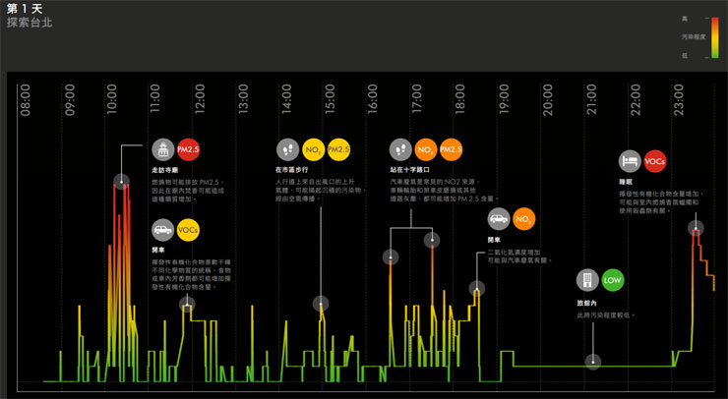The image size is (728, 399).
Task: Select the car icon next to yellow VOCs
Action: pyautogui.click(x=163, y=230)
